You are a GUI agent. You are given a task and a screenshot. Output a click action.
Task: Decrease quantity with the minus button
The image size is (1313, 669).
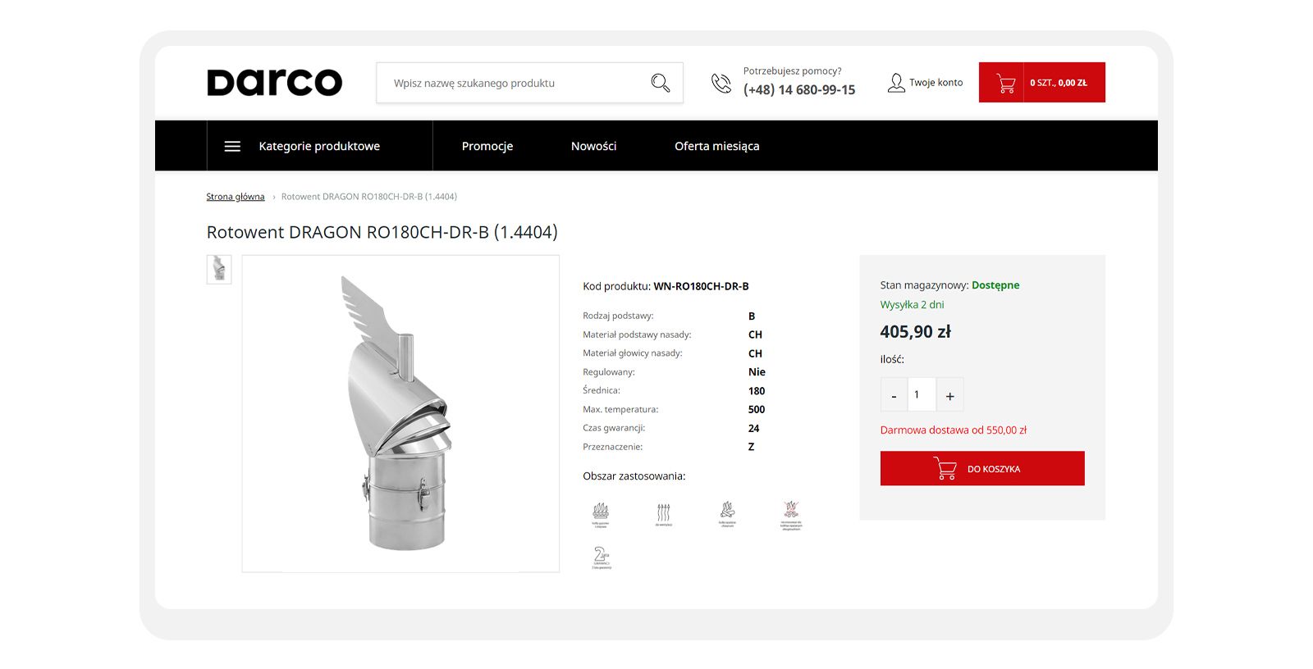click(x=894, y=395)
